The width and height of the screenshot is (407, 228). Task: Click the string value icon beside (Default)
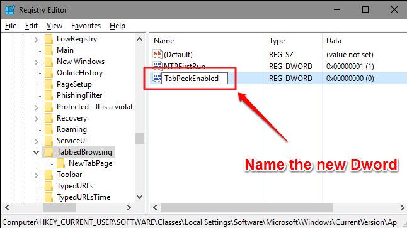click(x=158, y=54)
